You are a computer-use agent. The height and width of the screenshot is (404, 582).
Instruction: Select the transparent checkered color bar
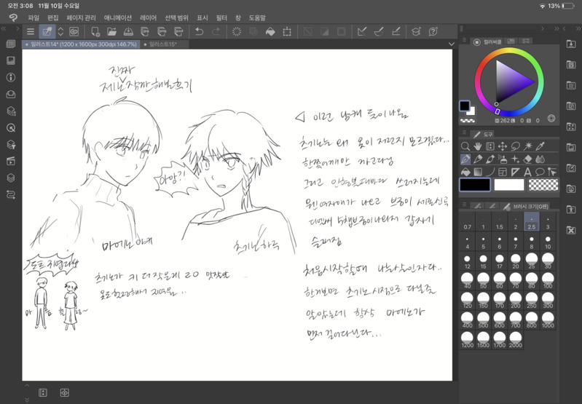pyautogui.click(x=543, y=184)
